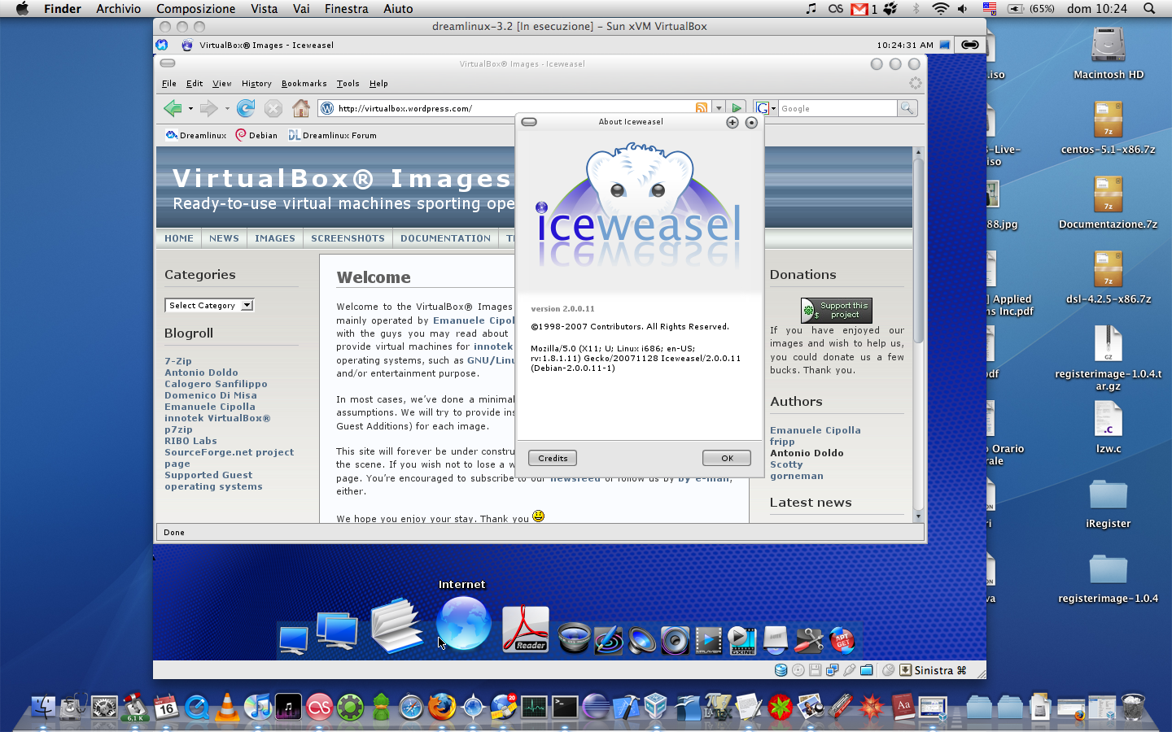The width and height of the screenshot is (1172, 732).
Task: Open the Bookmarks menu
Action: (304, 84)
